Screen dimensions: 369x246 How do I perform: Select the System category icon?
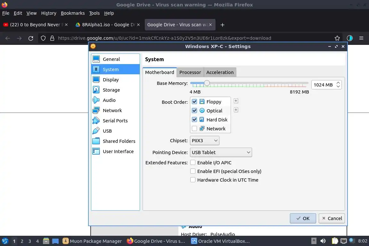pos(96,70)
